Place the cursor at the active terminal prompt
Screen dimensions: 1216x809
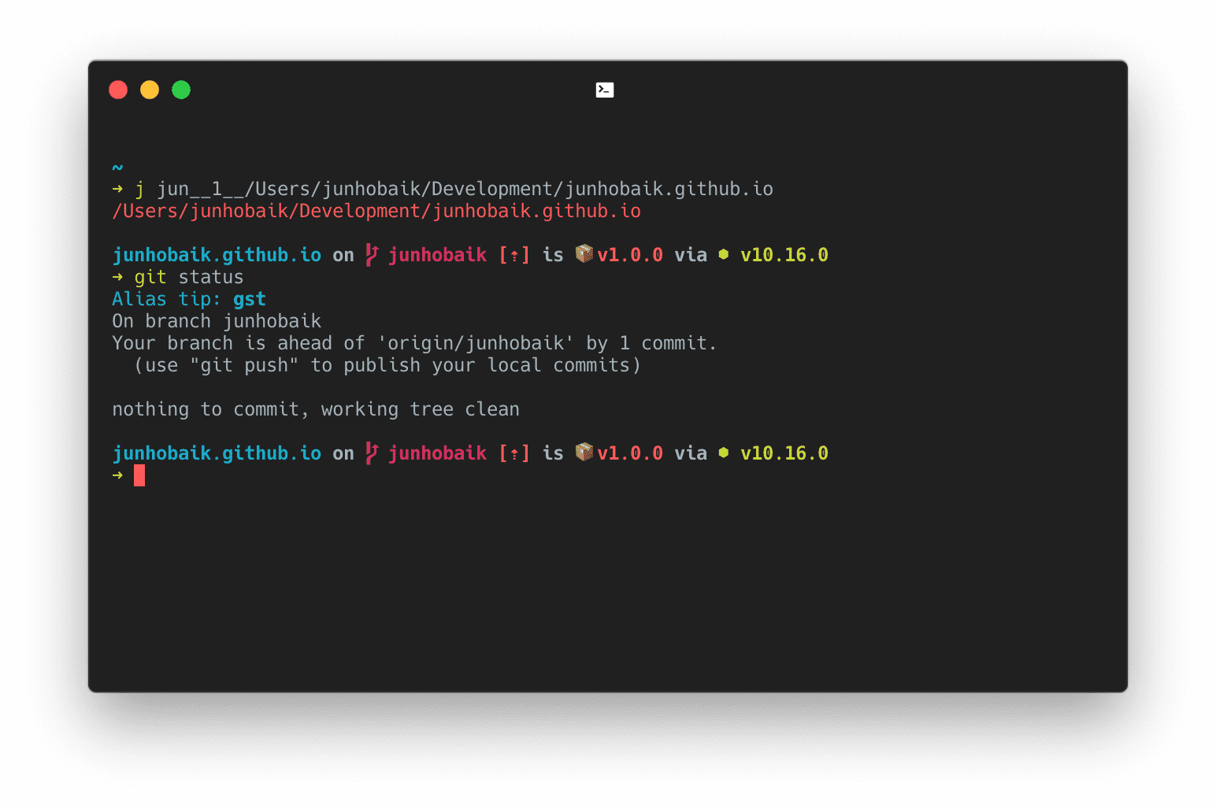139,475
